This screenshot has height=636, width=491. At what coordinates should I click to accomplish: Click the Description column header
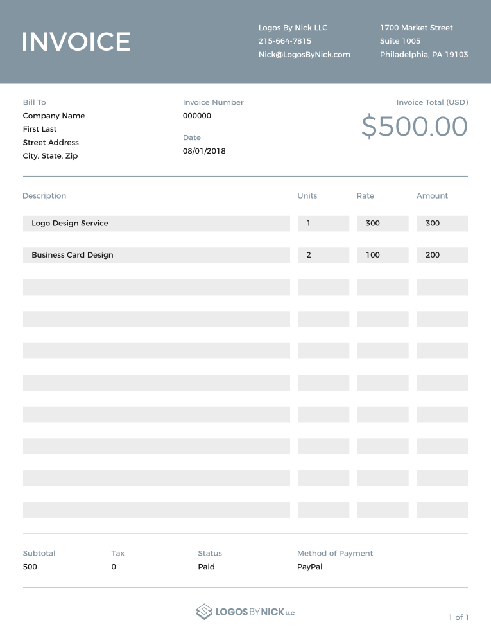[x=44, y=195]
